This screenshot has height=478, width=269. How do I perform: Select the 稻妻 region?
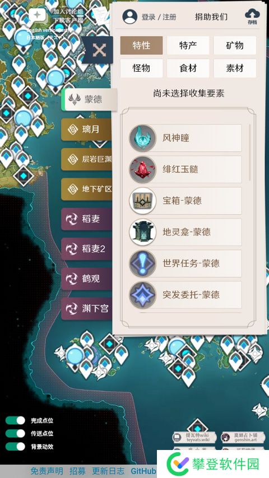pyautogui.click(x=86, y=219)
